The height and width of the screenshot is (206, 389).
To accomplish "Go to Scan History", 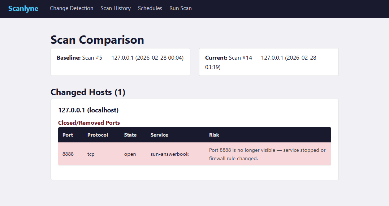I will [x=116, y=8].
